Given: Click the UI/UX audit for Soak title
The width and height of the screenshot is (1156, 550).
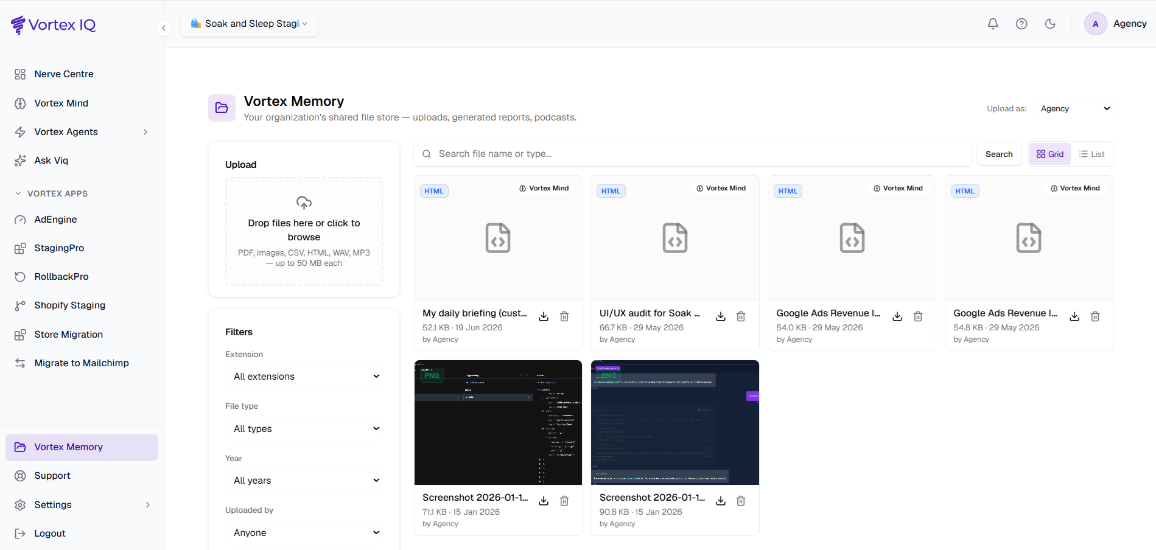Looking at the screenshot, I should click(650, 313).
